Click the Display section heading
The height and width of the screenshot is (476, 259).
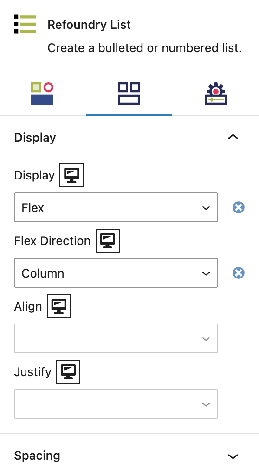click(35, 138)
